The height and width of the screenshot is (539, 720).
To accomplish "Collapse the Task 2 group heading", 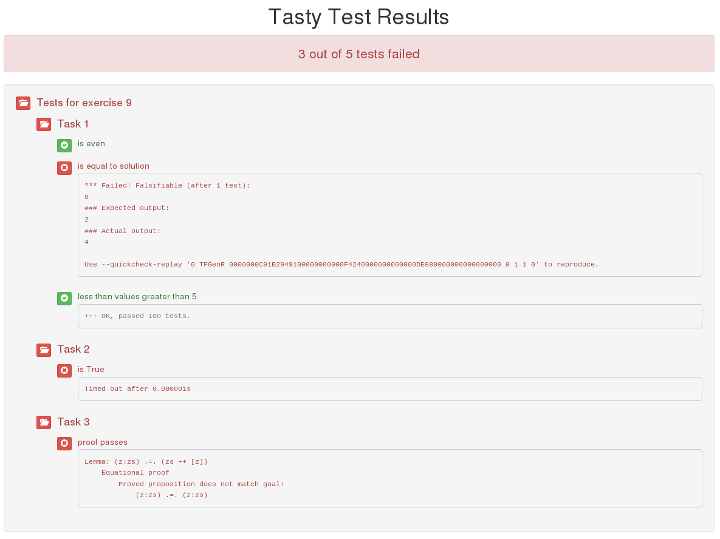I will point(74,349).
